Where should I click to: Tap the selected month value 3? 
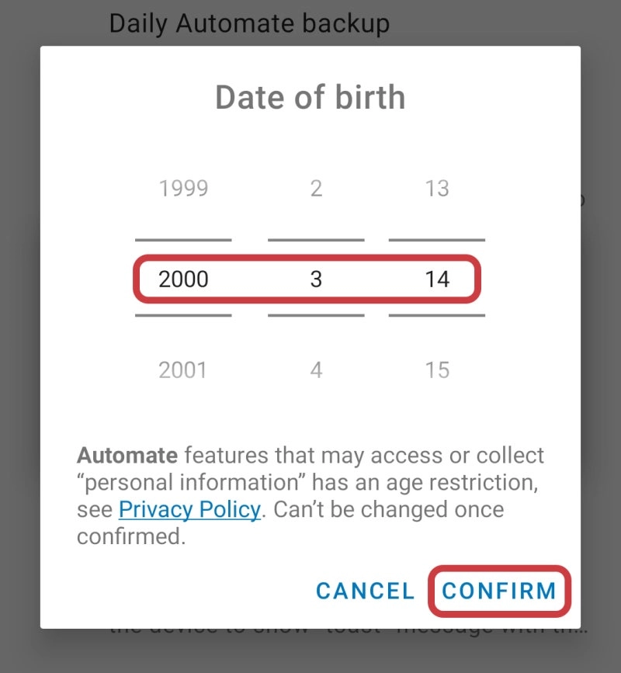pyautogui.click(x=316, y=279)
